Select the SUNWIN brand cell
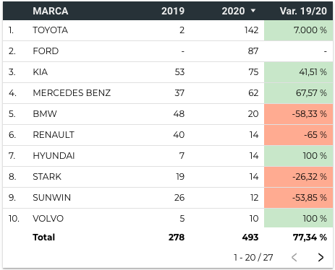Viewport: 335px width, 270px height. click(x=52, y=198)
